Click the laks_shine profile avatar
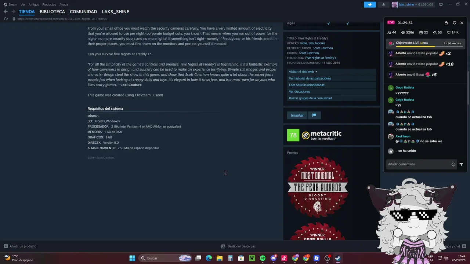 tap(395, 4)
